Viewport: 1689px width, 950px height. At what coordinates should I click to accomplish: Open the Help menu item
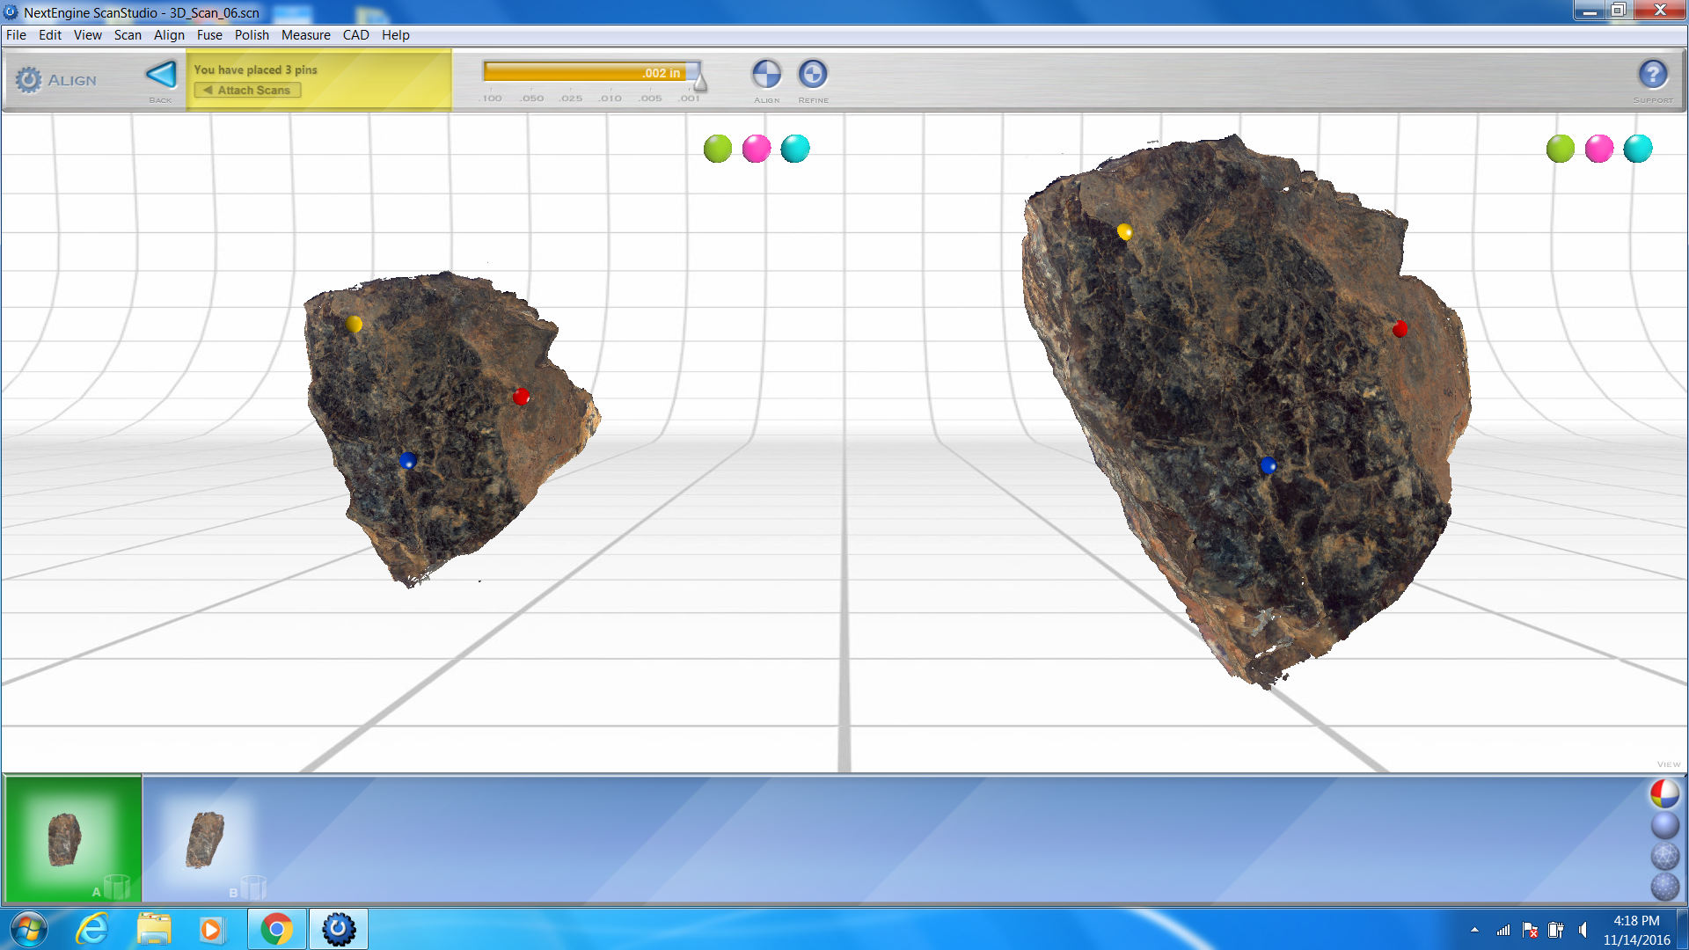click(x=396, y=35)
